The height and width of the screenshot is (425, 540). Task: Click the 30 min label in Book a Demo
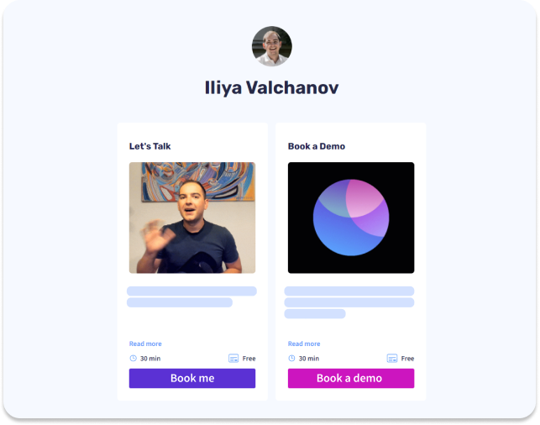click(x=309, y=359)
